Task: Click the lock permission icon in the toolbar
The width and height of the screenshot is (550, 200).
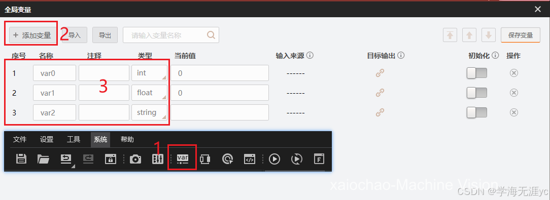Action: click(x=111, y=159)
